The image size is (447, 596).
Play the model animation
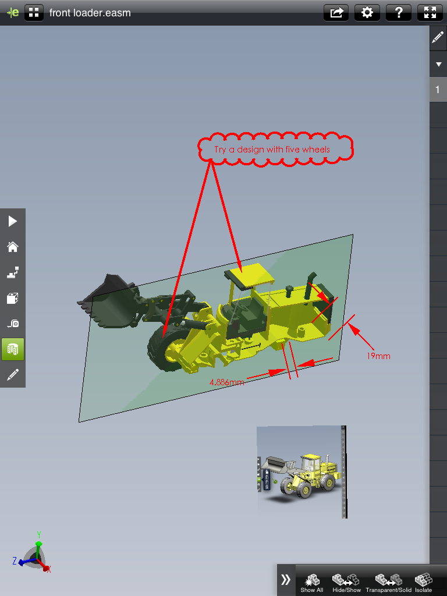(x=13, y=221)
